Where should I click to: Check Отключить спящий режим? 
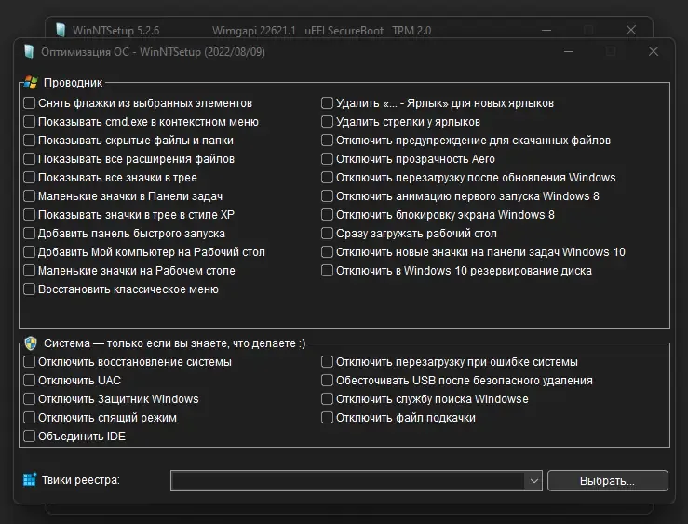30,418
